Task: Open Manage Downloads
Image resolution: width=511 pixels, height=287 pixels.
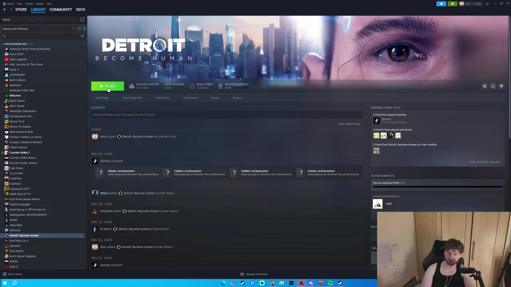Action: (254, 274)
